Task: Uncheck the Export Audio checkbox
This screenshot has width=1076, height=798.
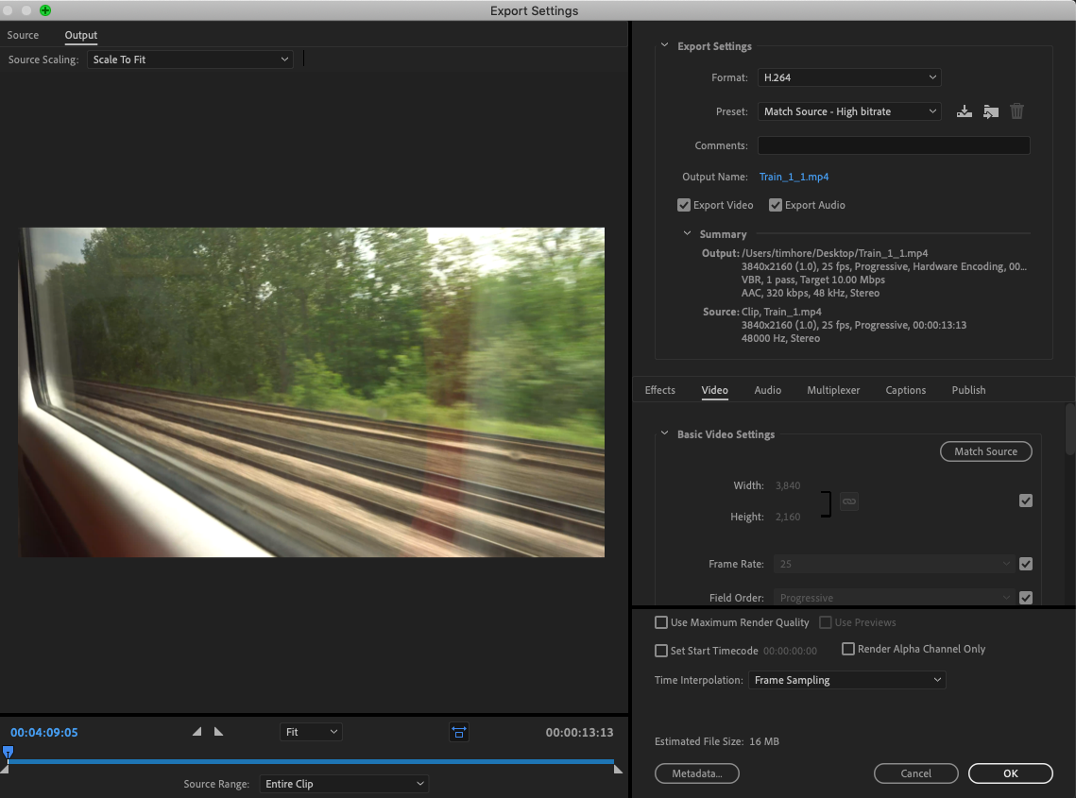Action: click(776, 205)
